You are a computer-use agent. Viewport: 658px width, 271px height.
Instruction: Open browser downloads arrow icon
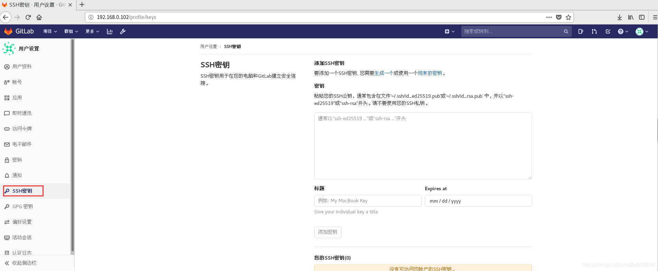(620, 17)
